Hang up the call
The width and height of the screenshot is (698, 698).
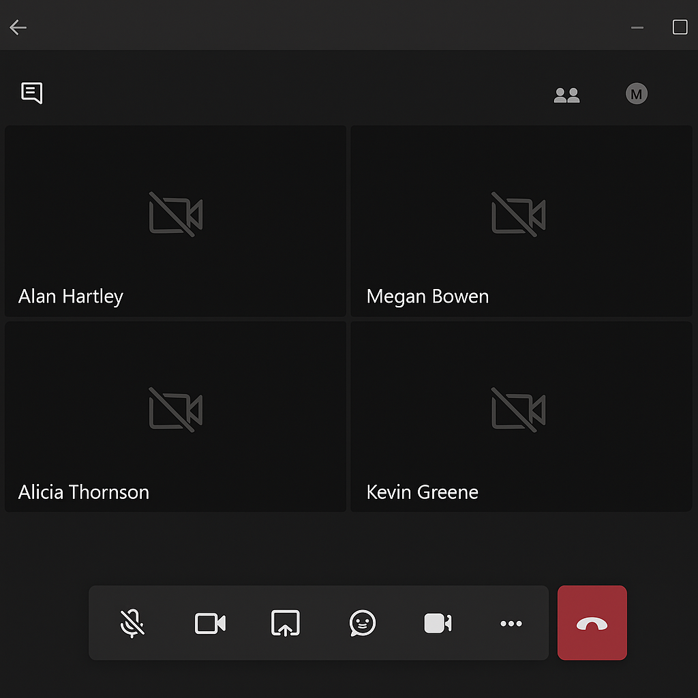(592, 623)
